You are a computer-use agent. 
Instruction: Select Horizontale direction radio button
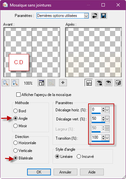point(15,143)
